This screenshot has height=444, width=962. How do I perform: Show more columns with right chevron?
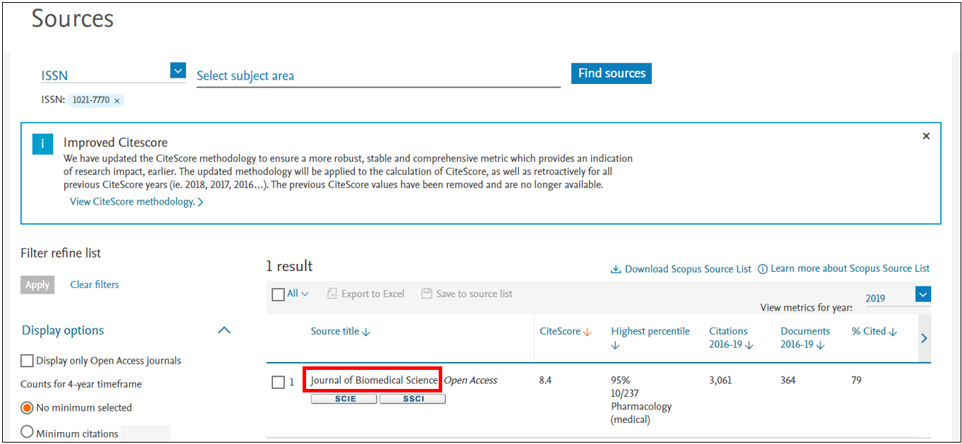coord(924,338)
